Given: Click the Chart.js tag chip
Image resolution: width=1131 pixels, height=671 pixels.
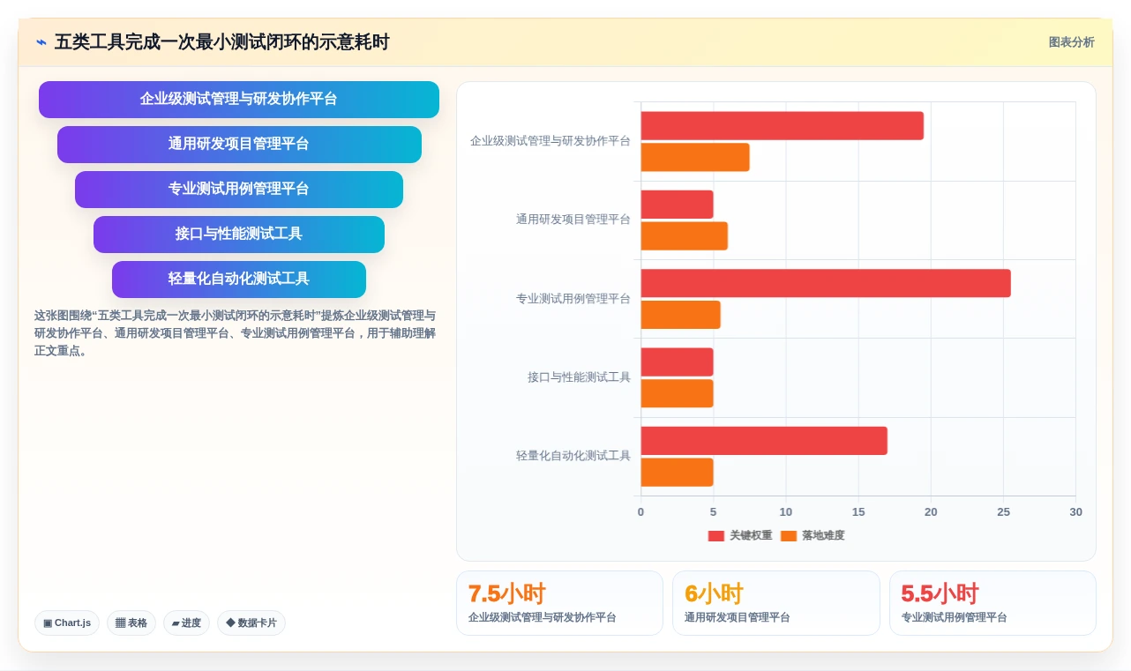Looking at the screenshot, I should click(x=67, y=623).
